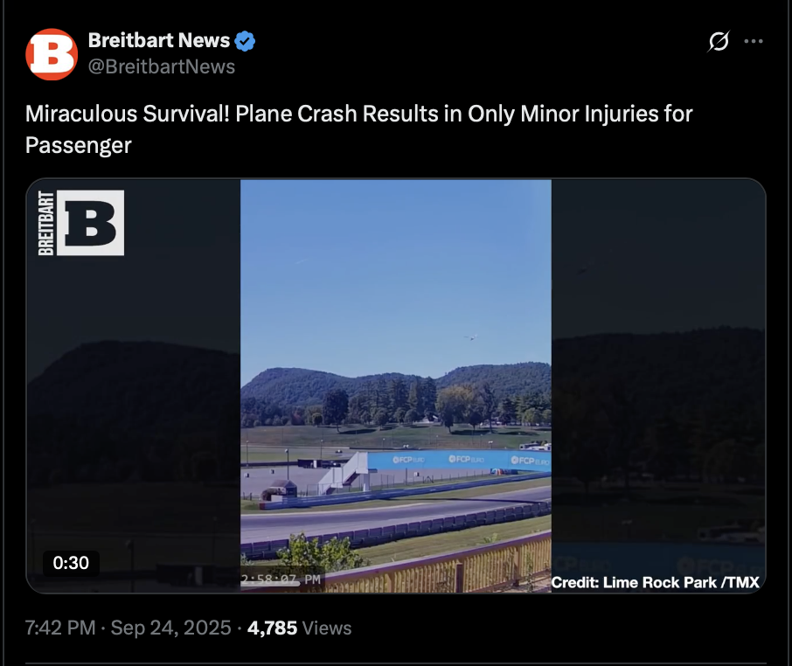This screenshot has width=792, height=666.
Task: Click the 2:58:07 PM video timestamp overlay
Action: click(281, 579)
